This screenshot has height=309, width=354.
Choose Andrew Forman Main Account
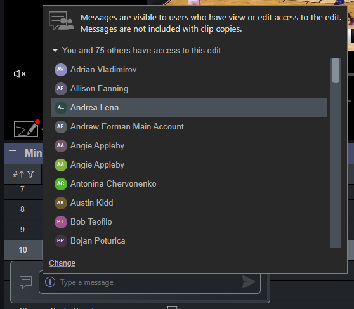[189, 127]
